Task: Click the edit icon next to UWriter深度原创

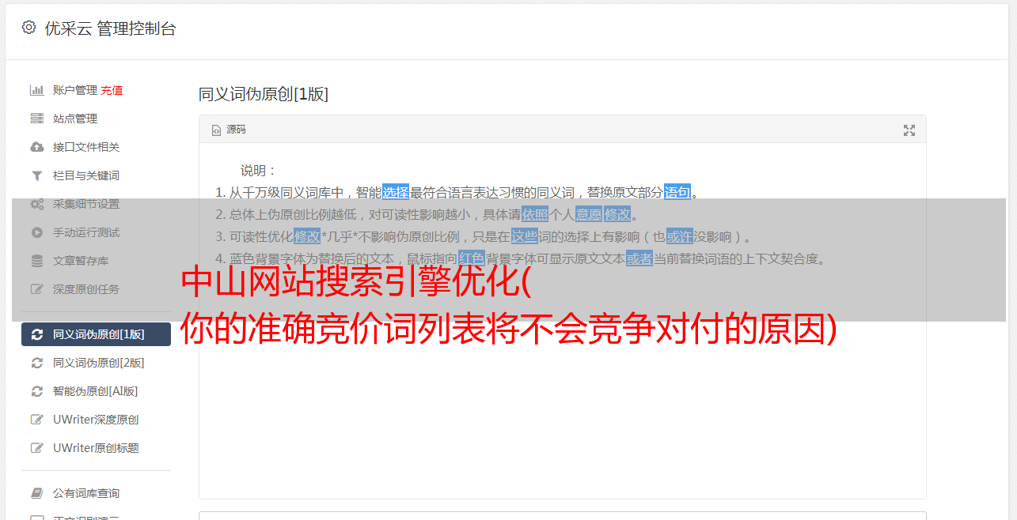Action: [37, 420]
